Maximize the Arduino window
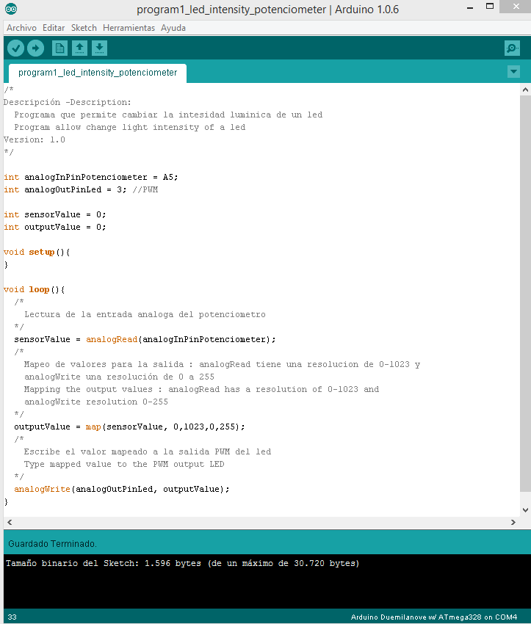The width and height of the screenshot is (531, 624). coord(490,7)
